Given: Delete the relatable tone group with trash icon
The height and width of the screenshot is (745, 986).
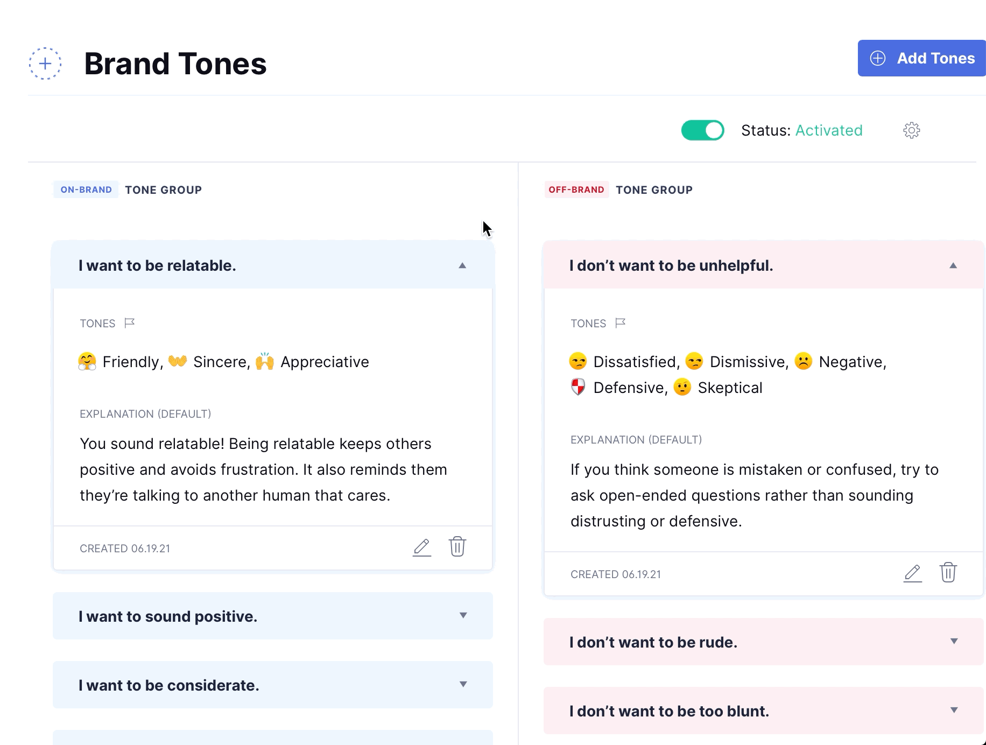Looking at the screenshot, I should [457, 547].
